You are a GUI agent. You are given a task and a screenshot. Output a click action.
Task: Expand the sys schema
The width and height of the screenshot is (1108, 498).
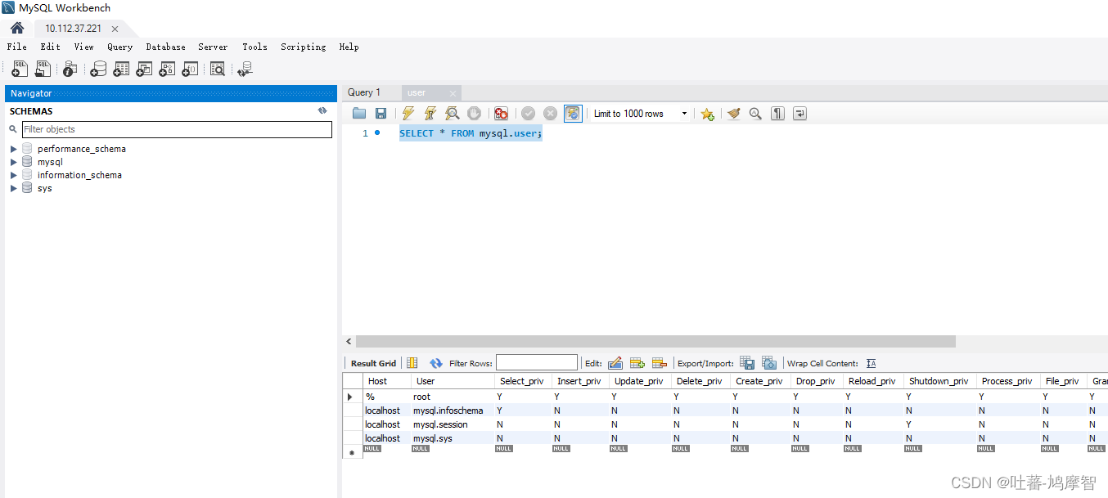click(13, 187)
